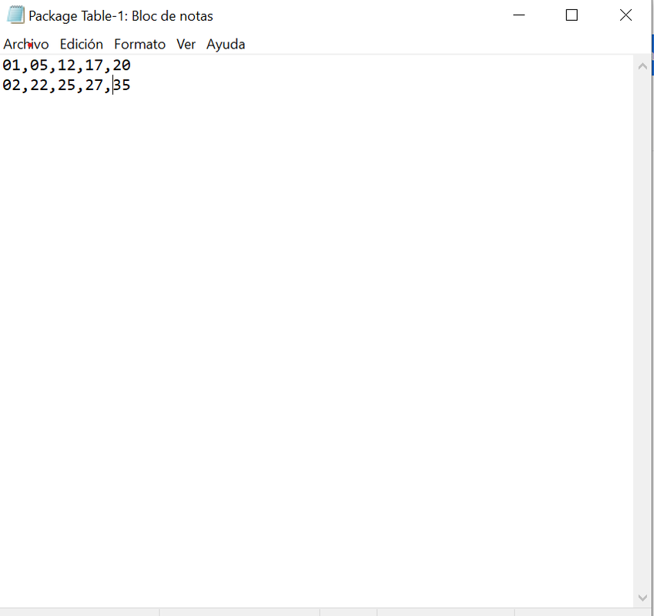The width and height of the screenshot is (654, 616).
Task: Place the cursor in line 02,22,25,27,35
Action: (66, 85)
